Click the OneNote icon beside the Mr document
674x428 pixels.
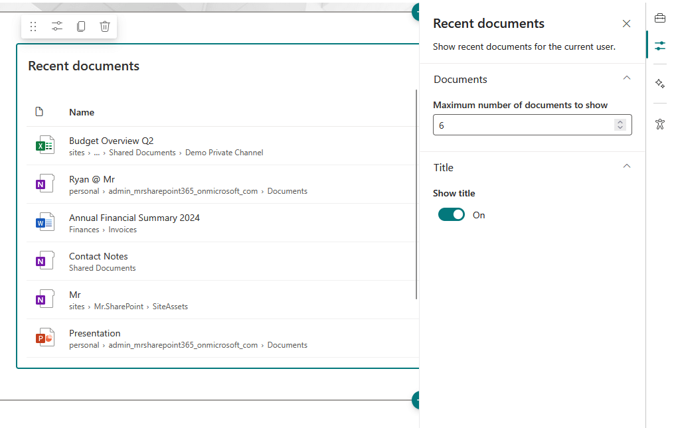click(x=44, y=299)
